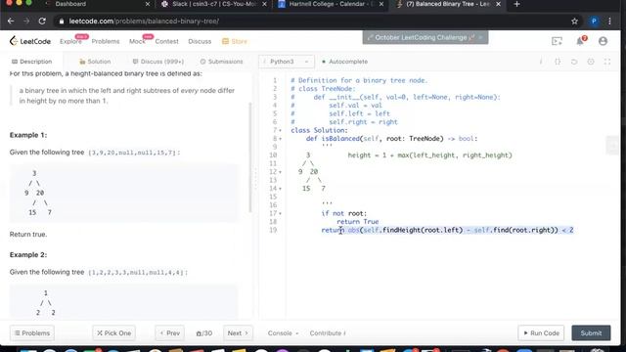Click line 19 with abs(self.findHeight...)

pos(447,231)
